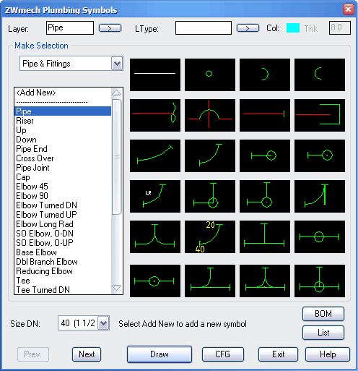
Task: Pick bottom row single sweep tee thumbnail
Action: pyautogui.click(x=210, y=281)
